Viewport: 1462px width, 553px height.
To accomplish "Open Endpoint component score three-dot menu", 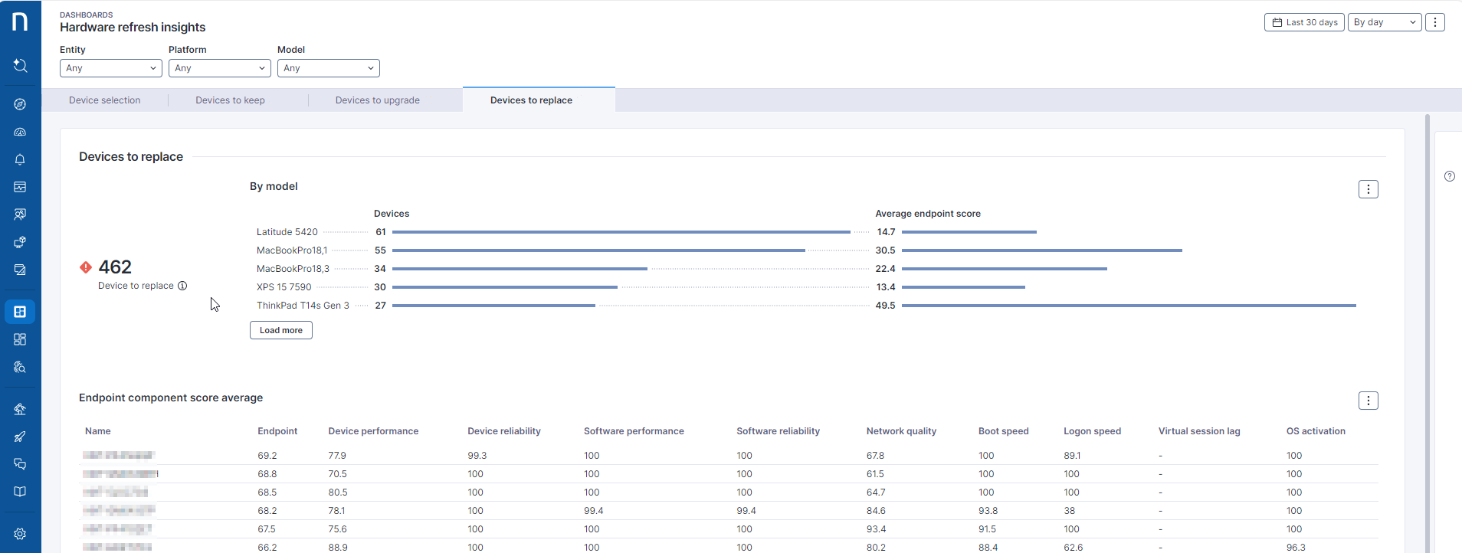I will coord(1368,401).
